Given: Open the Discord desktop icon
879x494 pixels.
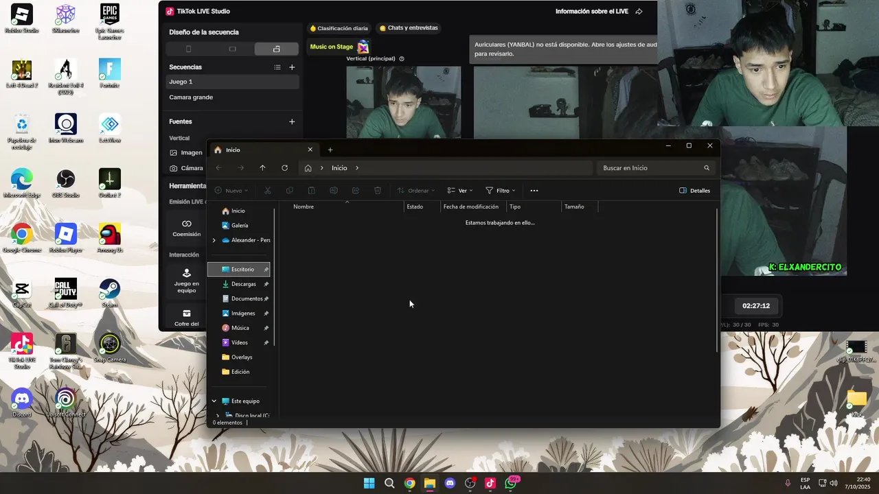Looking at the screenshot, I should (x=22, y=403).
